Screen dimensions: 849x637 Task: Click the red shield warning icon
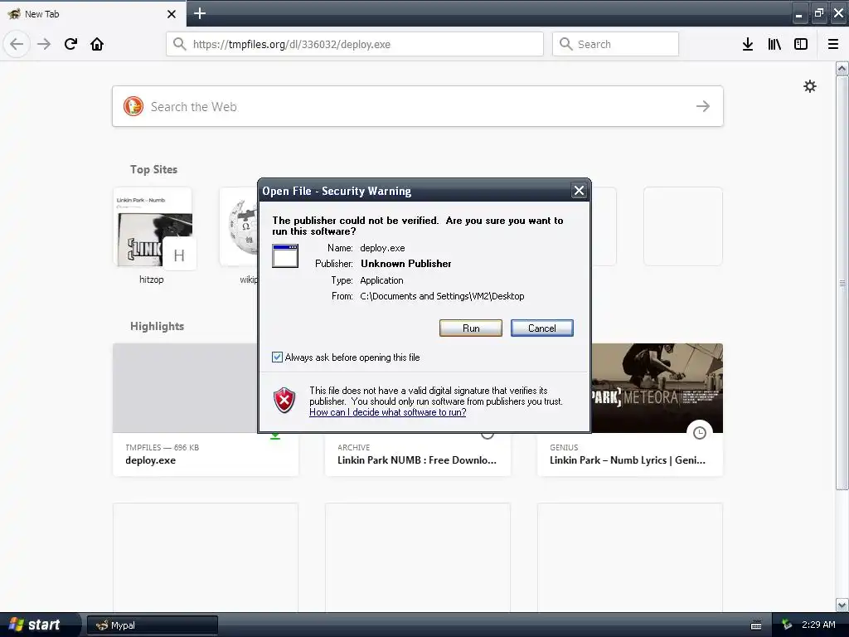coord(284,401)
